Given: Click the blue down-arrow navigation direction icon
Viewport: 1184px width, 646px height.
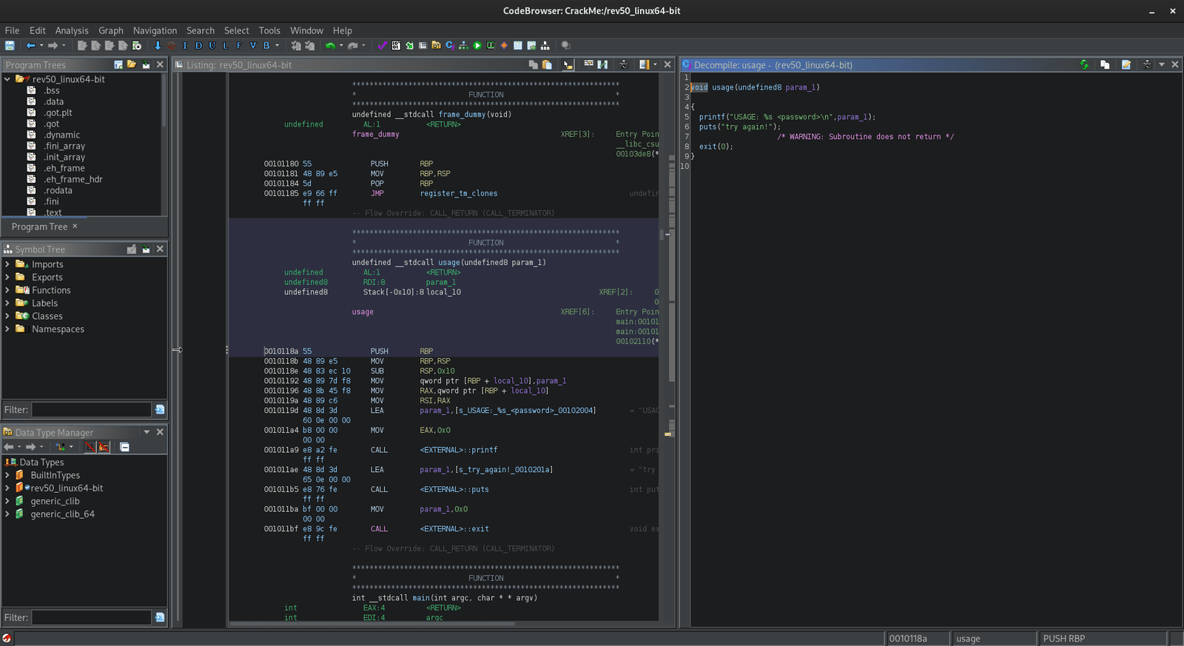Looking at the screenshot, I should coord(157,46).
